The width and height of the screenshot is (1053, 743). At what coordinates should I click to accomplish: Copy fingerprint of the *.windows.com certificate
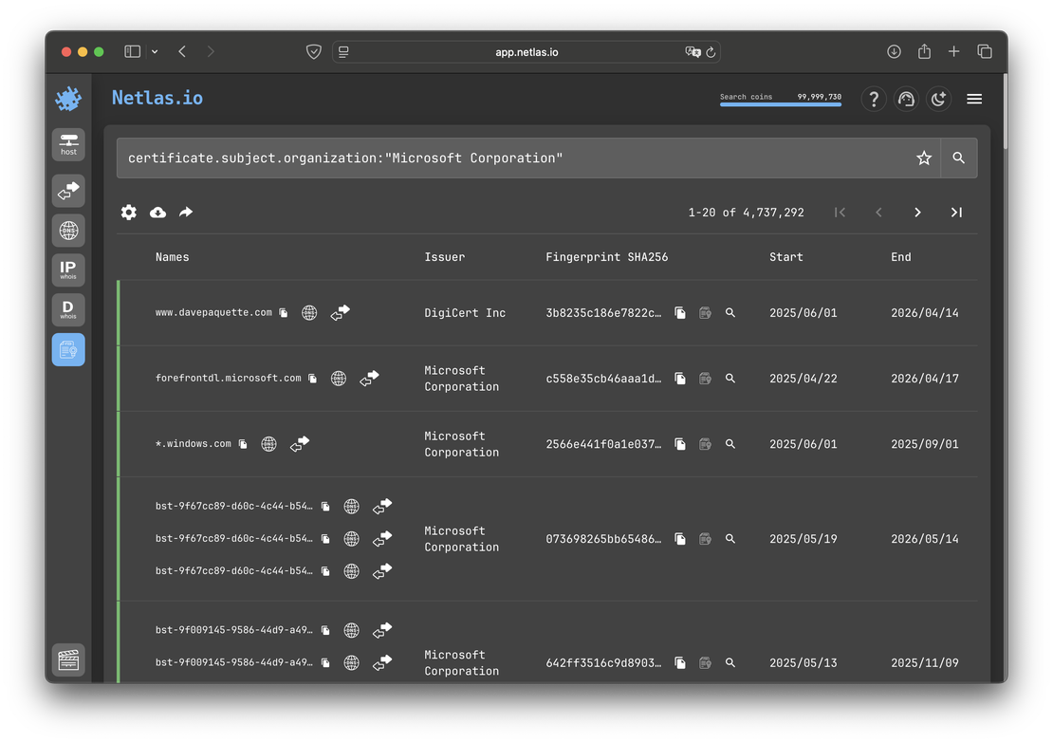pyautogui.click(x=680, y=444)
